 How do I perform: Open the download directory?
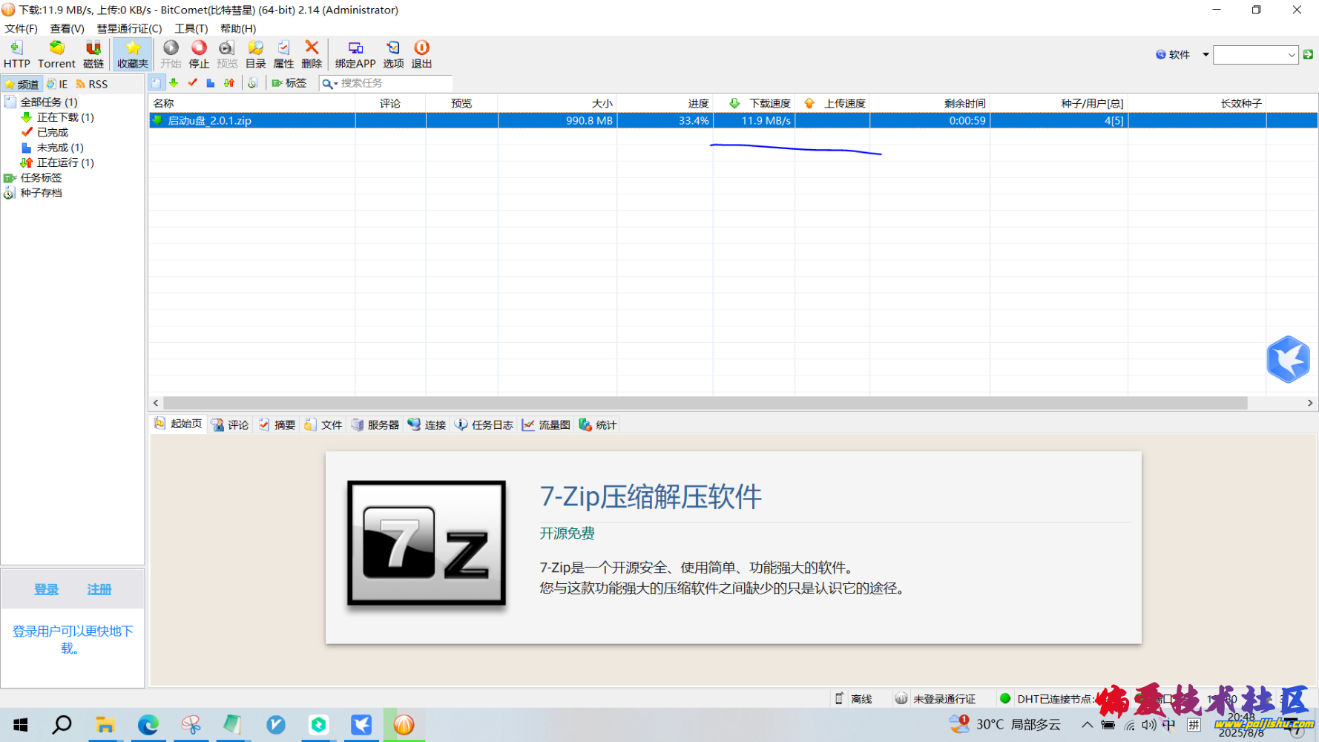[x=255, y=53]
